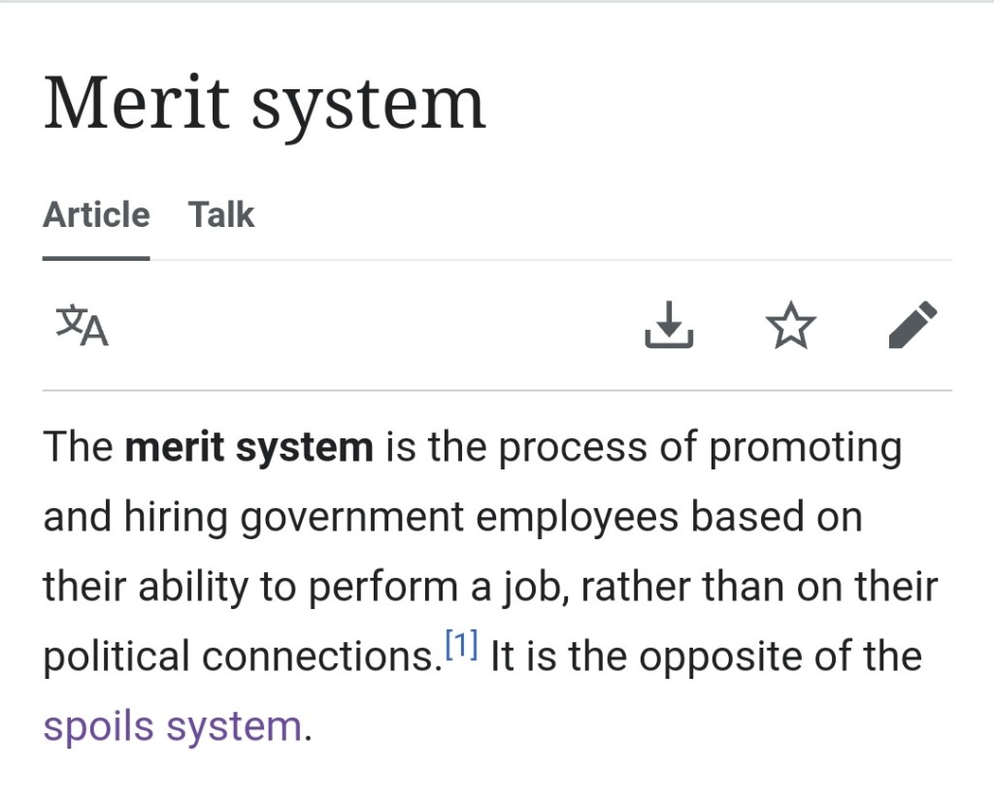Click the "Merit system" page heading
The image size is (994, 802).
click(264, 103)
